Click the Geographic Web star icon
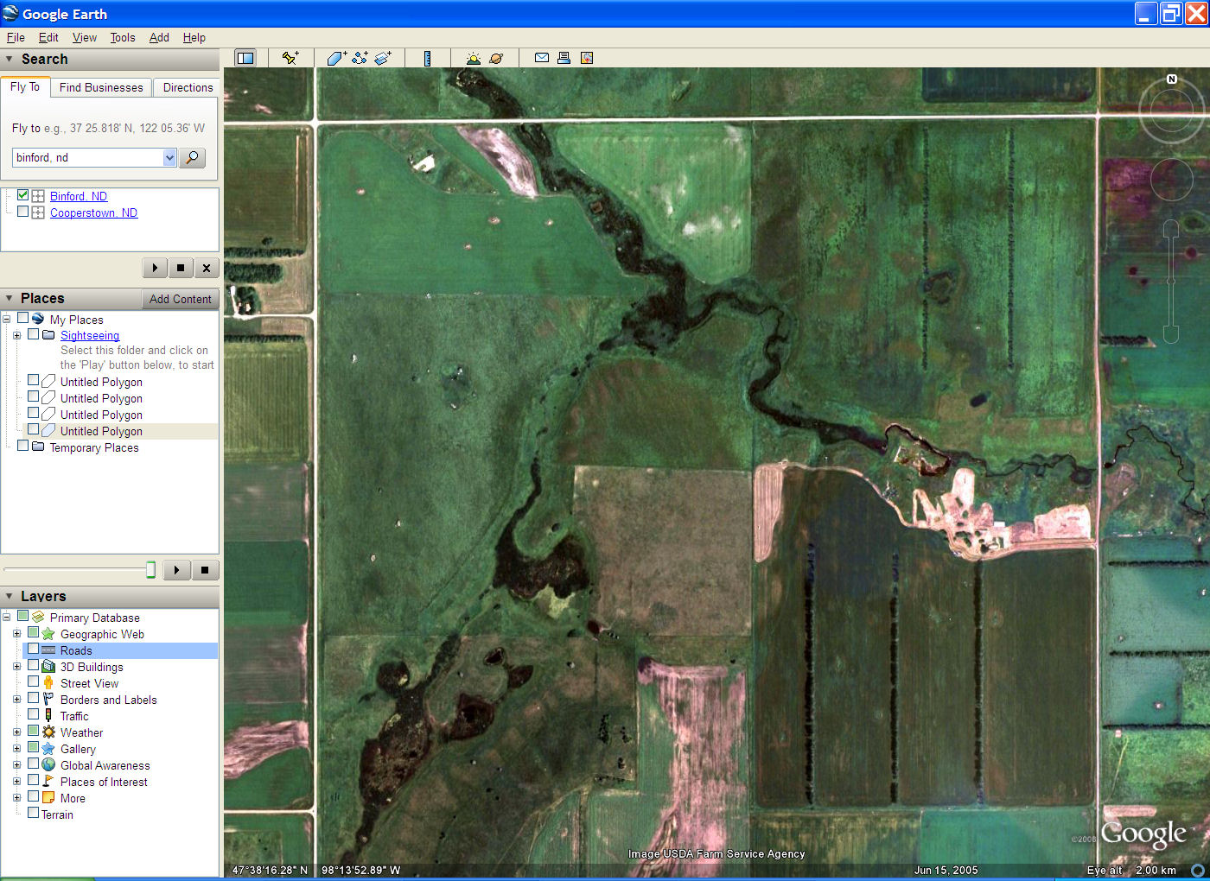The width and height of the screenshot is (1210, 881). [48, 634]
